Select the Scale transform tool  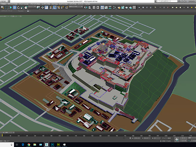click(23, 8)
